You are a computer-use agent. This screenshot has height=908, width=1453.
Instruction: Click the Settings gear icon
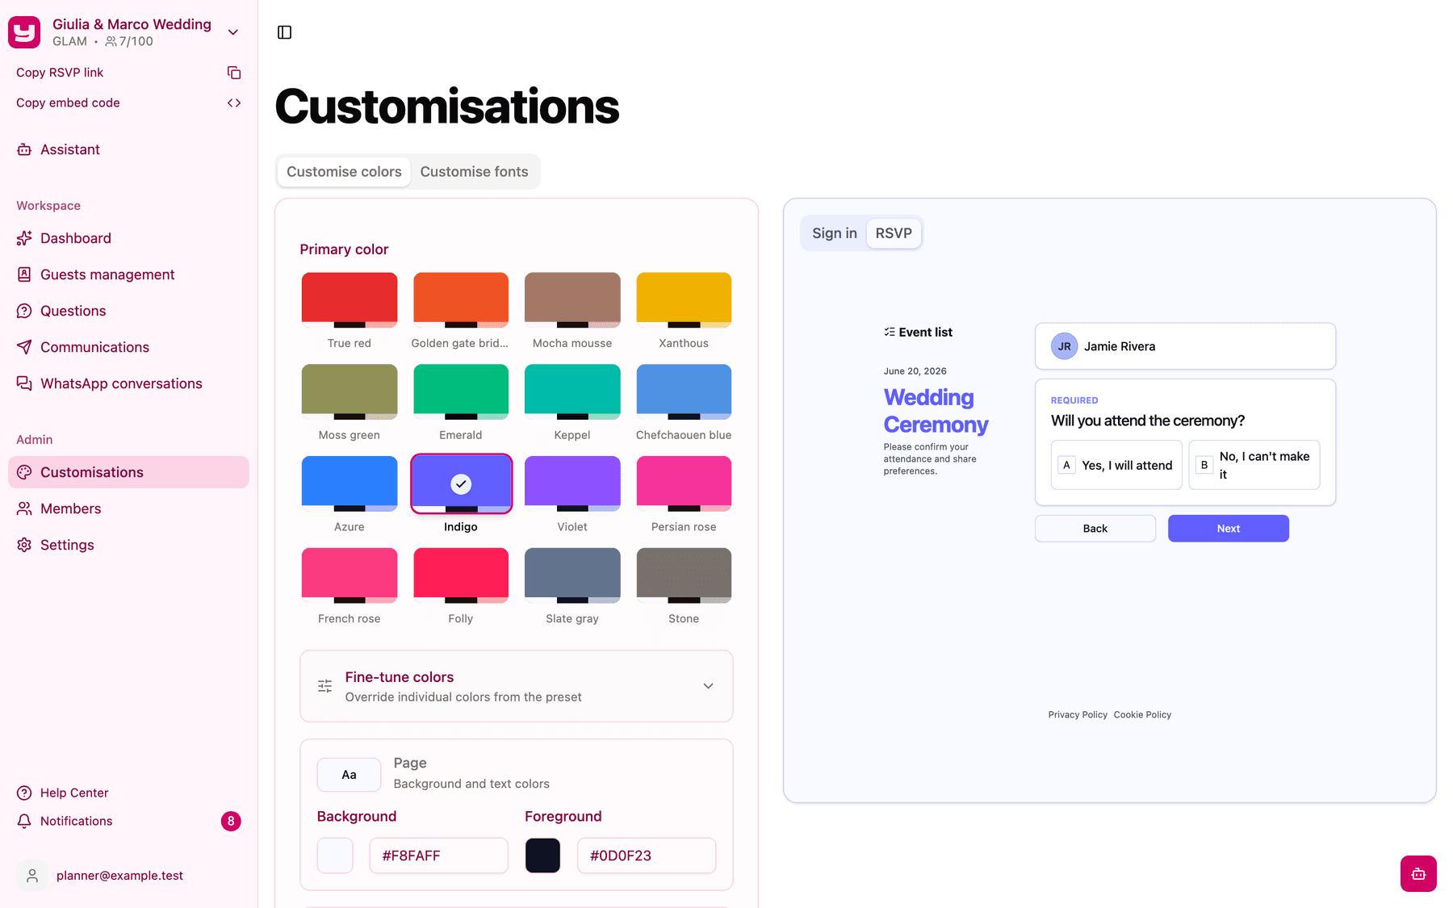[24, 545]
